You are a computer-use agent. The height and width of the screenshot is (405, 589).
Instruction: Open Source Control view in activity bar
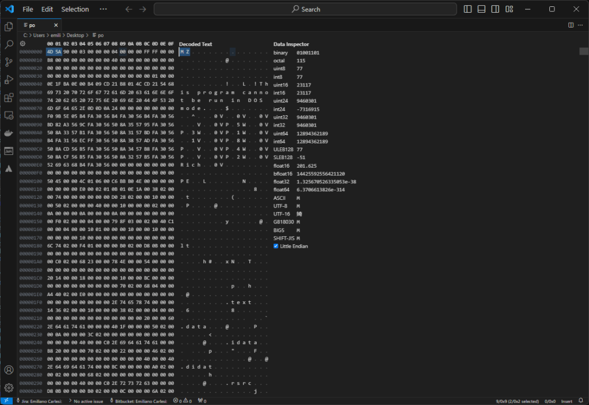click(x=9, y=62)
